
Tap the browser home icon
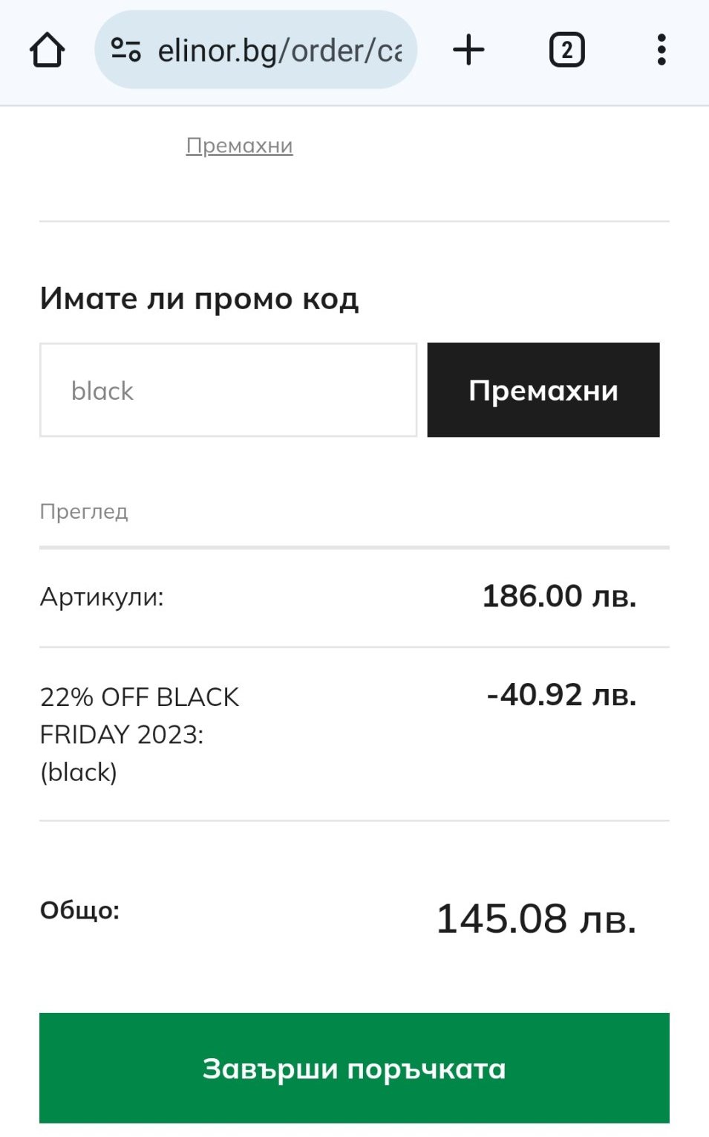coord(47,51)
